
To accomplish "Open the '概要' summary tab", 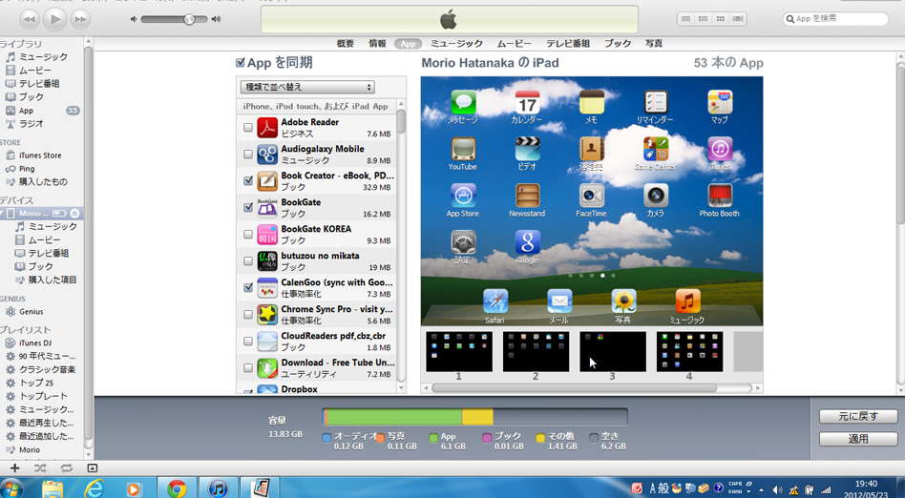I will click(346, 43).
